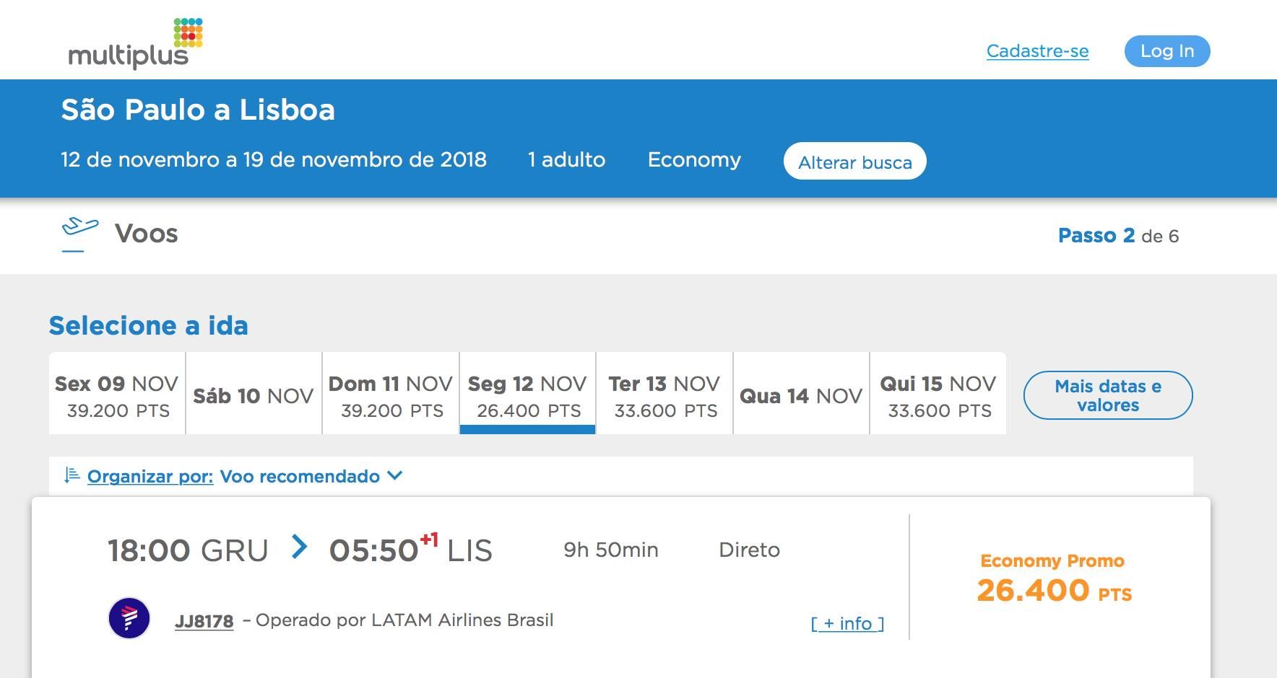The width and height of the screenshot is (1277, 678).
Task: Click the Multiplus logo
Action: tap(135, 43)
